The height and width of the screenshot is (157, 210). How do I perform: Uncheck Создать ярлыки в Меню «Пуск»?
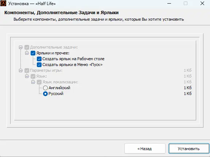tap(39, 65)
